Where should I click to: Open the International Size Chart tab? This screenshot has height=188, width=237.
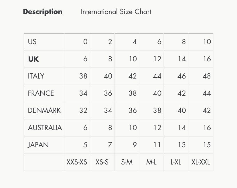pos(116,12)
